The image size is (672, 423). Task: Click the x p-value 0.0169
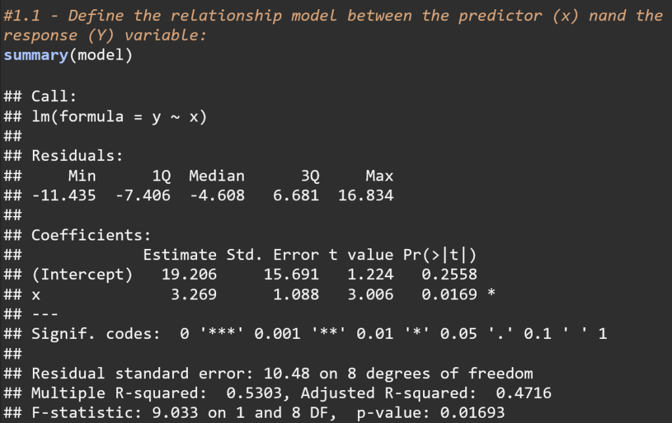(449, 294)
